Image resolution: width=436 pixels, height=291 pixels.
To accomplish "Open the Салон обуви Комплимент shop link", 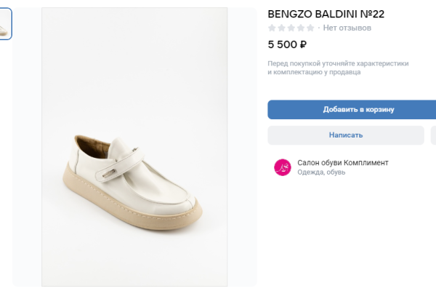I will coord(342,162).
